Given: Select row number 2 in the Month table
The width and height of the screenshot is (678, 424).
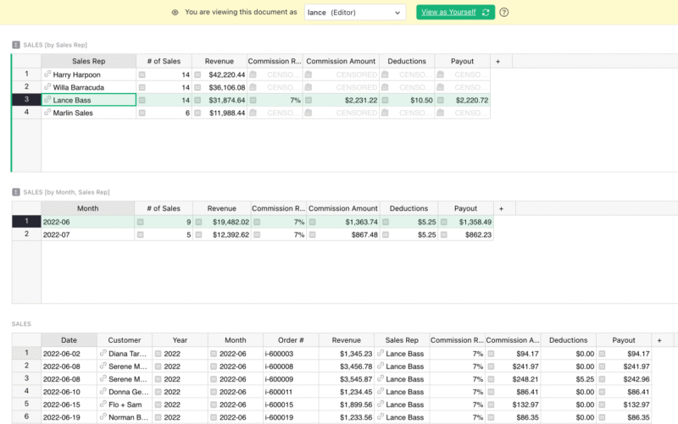Looking at the screenshot, I should [x=26, y=234].
